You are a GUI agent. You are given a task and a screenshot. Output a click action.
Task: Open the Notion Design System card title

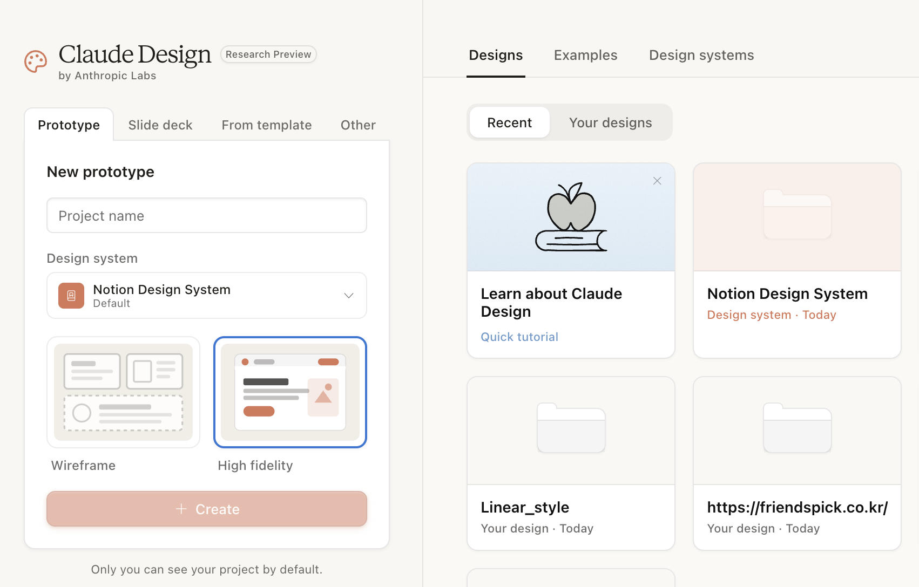(787, 293)
